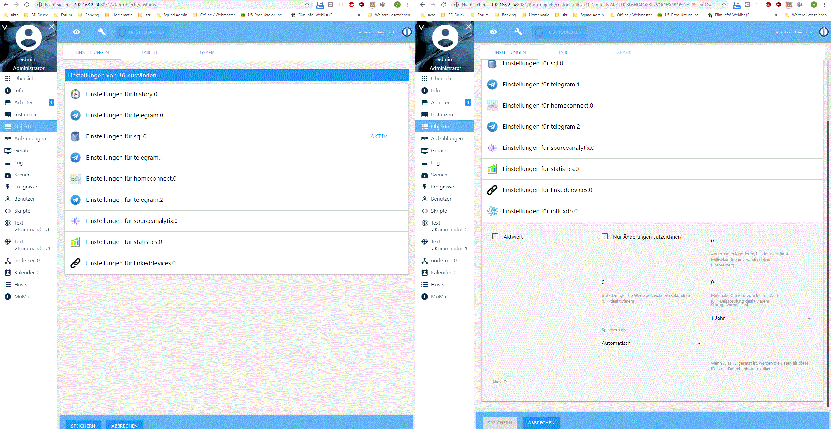The width and height of the screenshot is (831, 429).
Task: Click SPEICHERN button in left window
Action: (83, 425)
